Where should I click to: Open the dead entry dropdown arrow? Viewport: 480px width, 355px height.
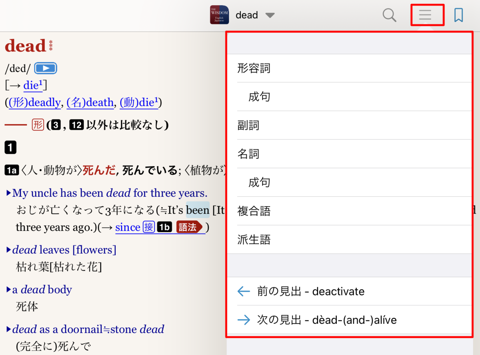(x=270, y=15)
